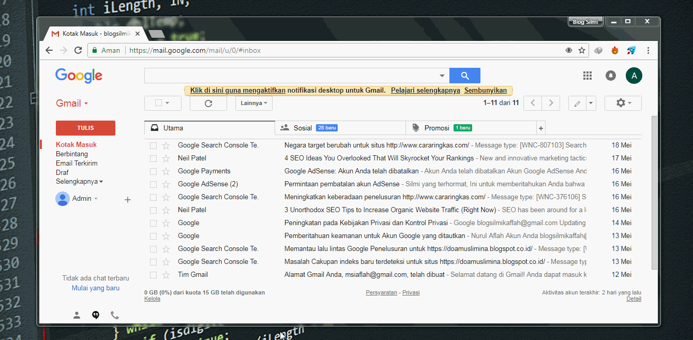Tick the Neil Patel 17 Mei email checkbox
Screen dimensions: 693x340
click(153, 158)
